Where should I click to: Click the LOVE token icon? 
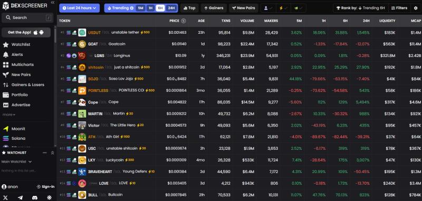point(82,183)
